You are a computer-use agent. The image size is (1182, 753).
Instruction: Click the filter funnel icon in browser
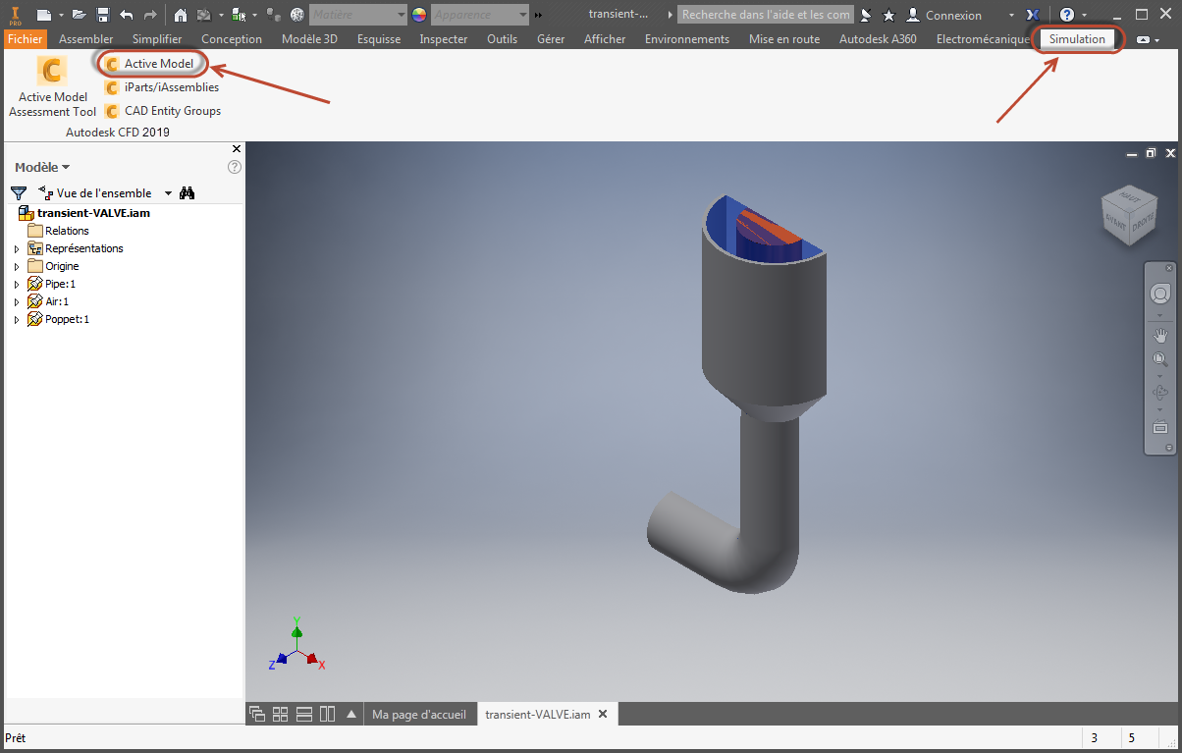point(19,193)
